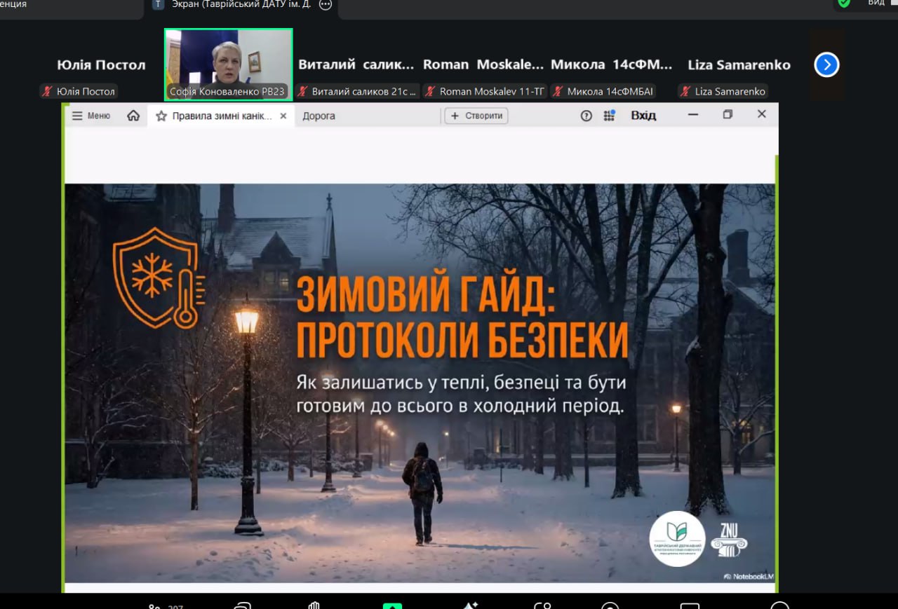Click the muted microphone icon for Виталий саликов
898x609 pixels.
(x=303, y=91)
